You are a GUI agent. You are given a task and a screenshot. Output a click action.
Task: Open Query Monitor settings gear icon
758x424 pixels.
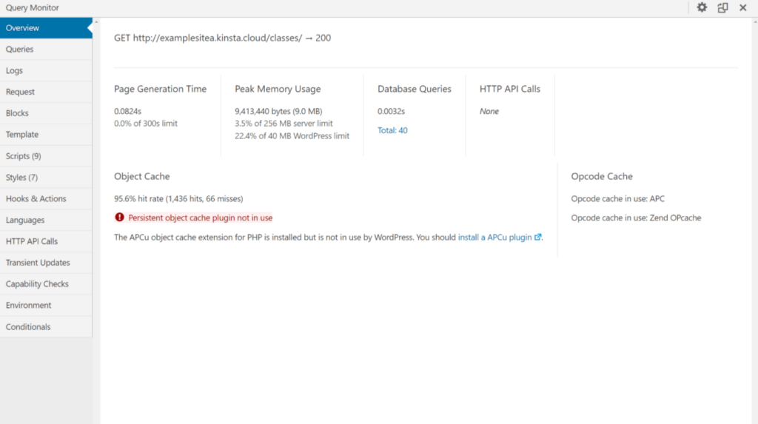pos(702,7)
